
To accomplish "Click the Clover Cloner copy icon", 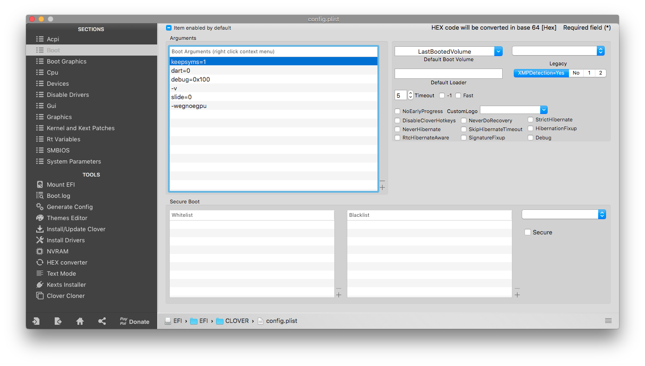I will point(40,296).
